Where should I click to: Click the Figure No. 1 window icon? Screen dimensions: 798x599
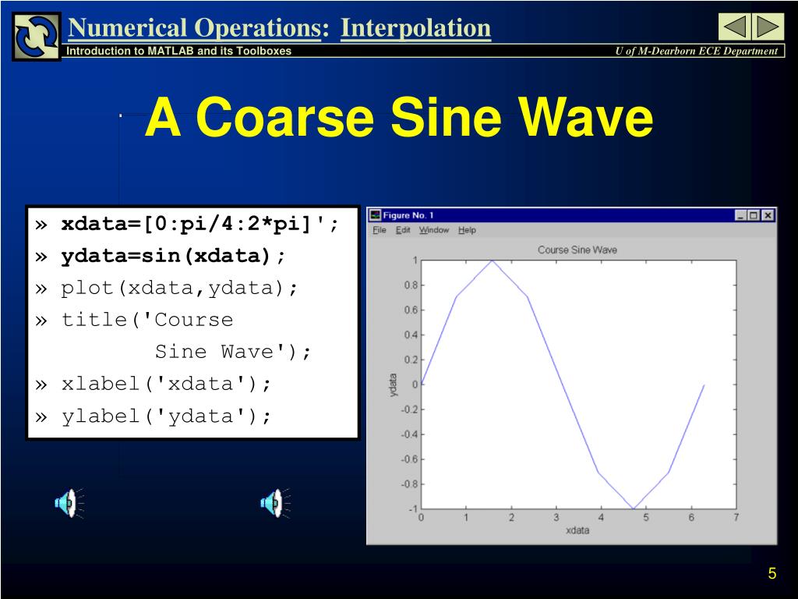click(x=376, y=215)
